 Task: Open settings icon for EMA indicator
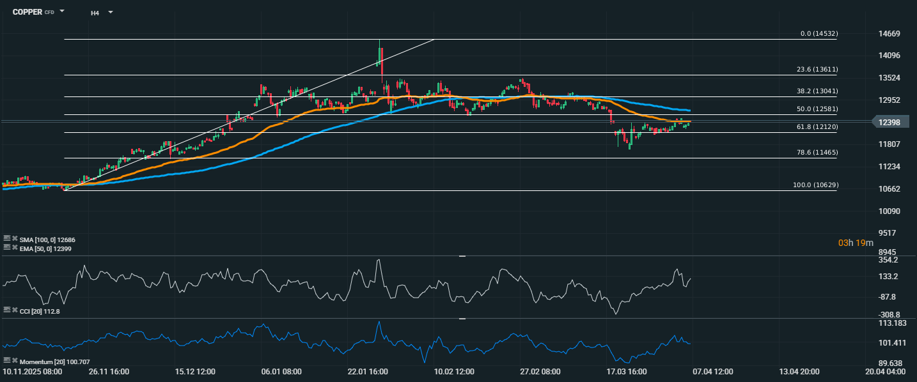click(x=7, y=247)
